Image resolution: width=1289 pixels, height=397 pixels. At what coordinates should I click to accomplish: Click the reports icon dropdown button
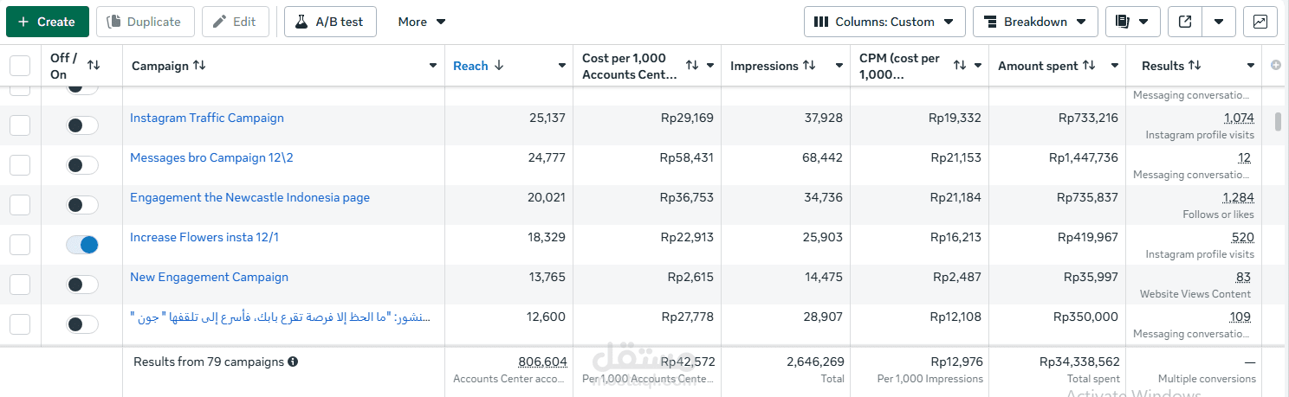coord(1132,22)
